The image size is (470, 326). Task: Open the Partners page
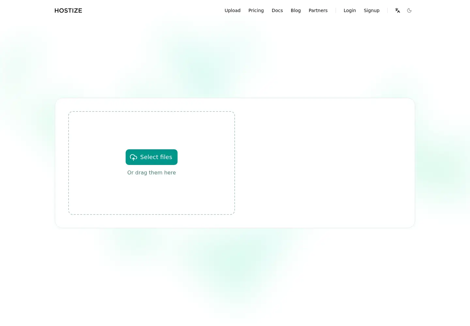[x=318, y=10]
